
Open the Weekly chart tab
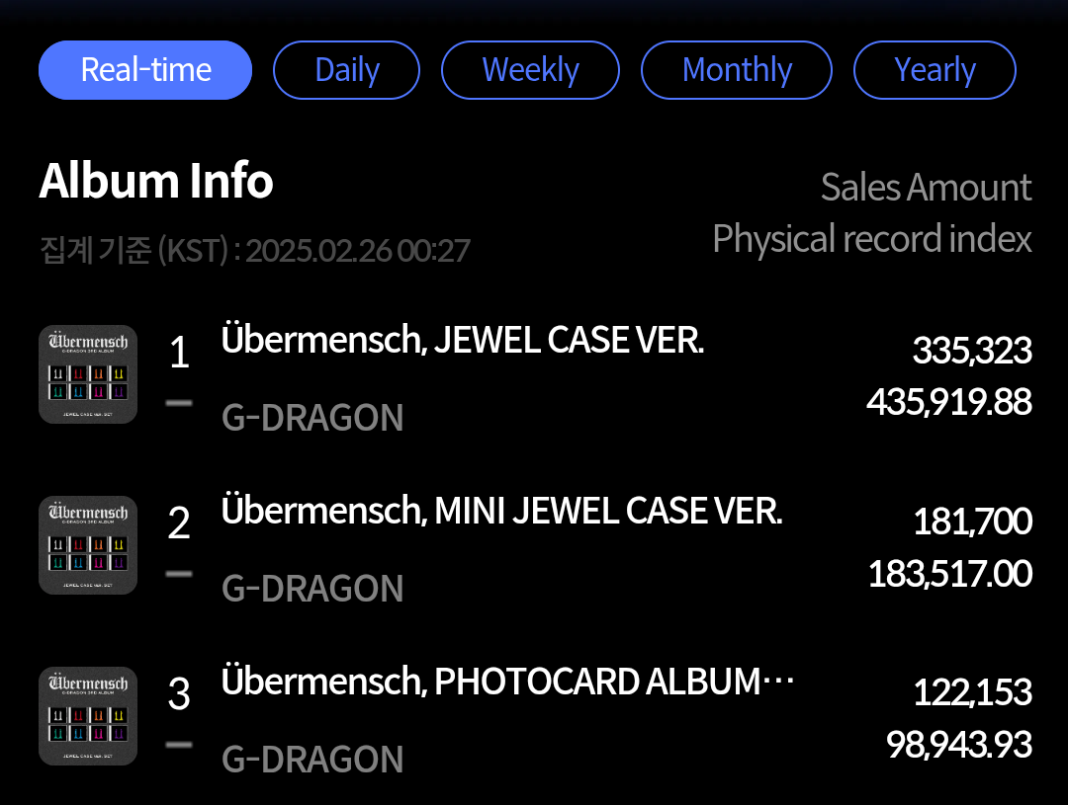pos(530,70)
